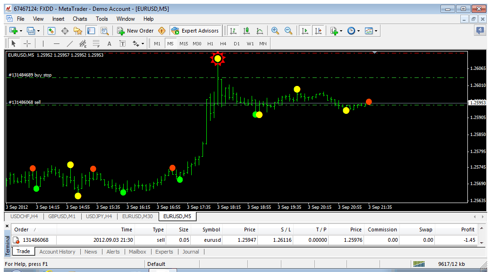Select the Horizontal Line drawing tool

56,43
